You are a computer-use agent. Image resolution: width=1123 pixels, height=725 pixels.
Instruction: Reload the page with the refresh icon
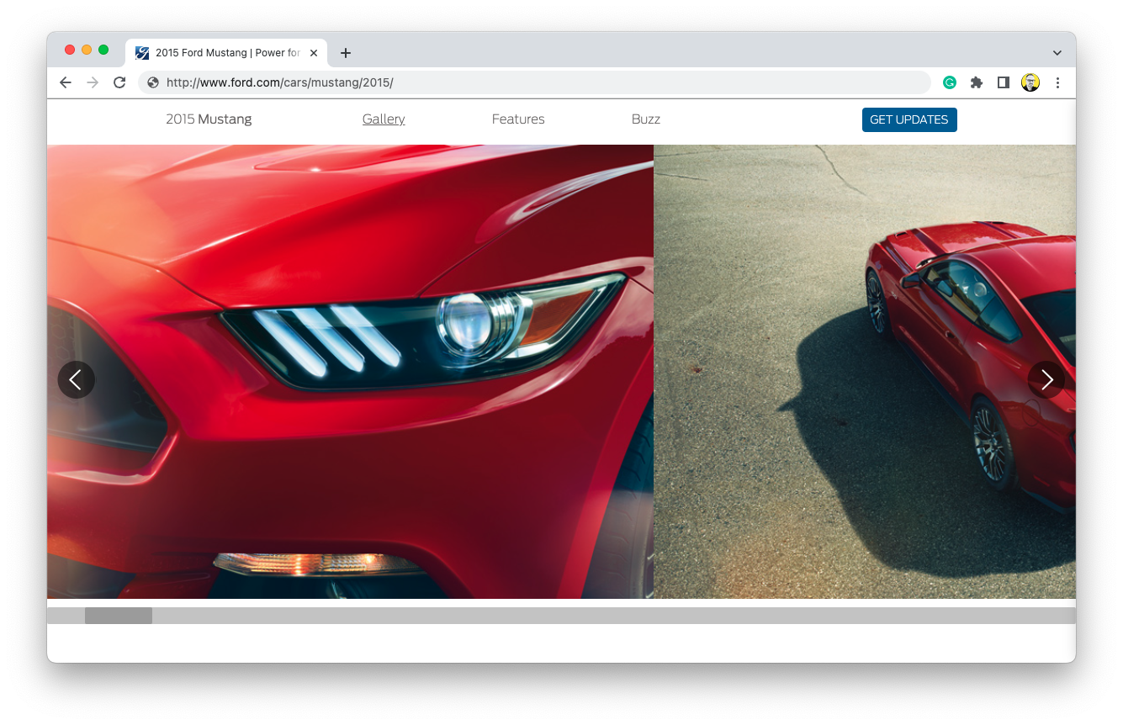(x=119, y=82)
